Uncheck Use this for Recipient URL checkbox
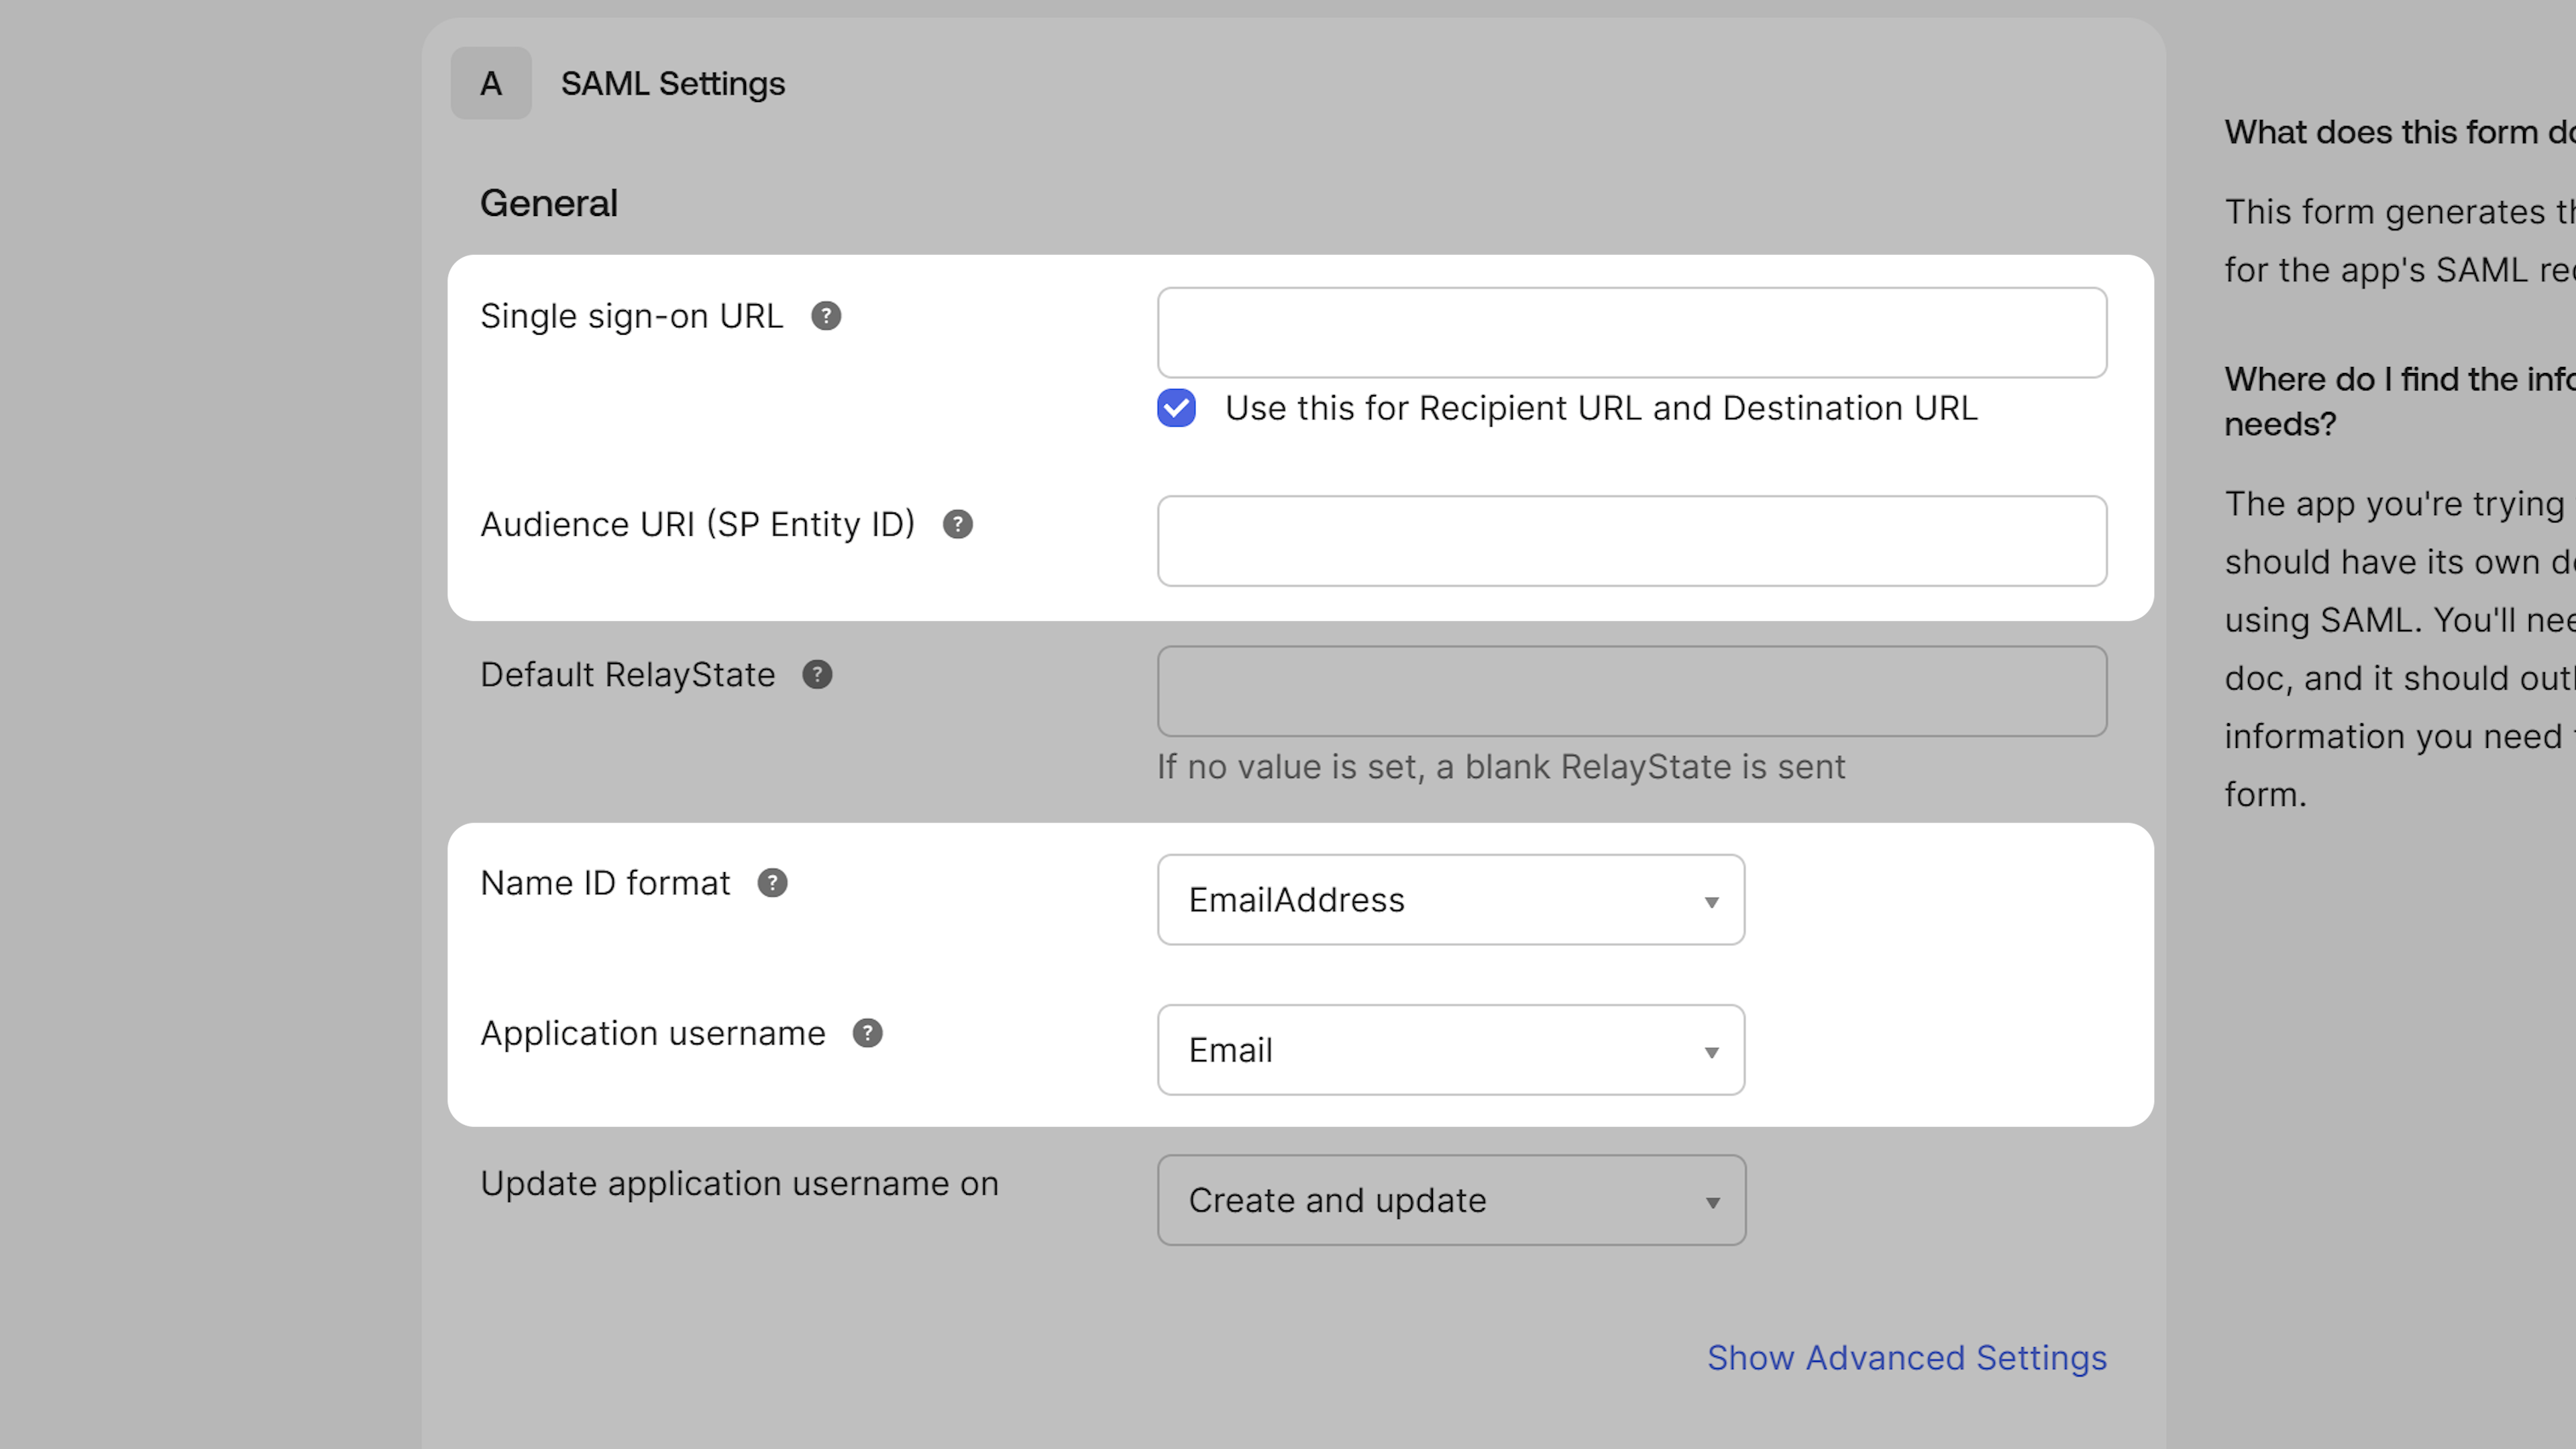2576x1449 pixels. pos(1176,408)
